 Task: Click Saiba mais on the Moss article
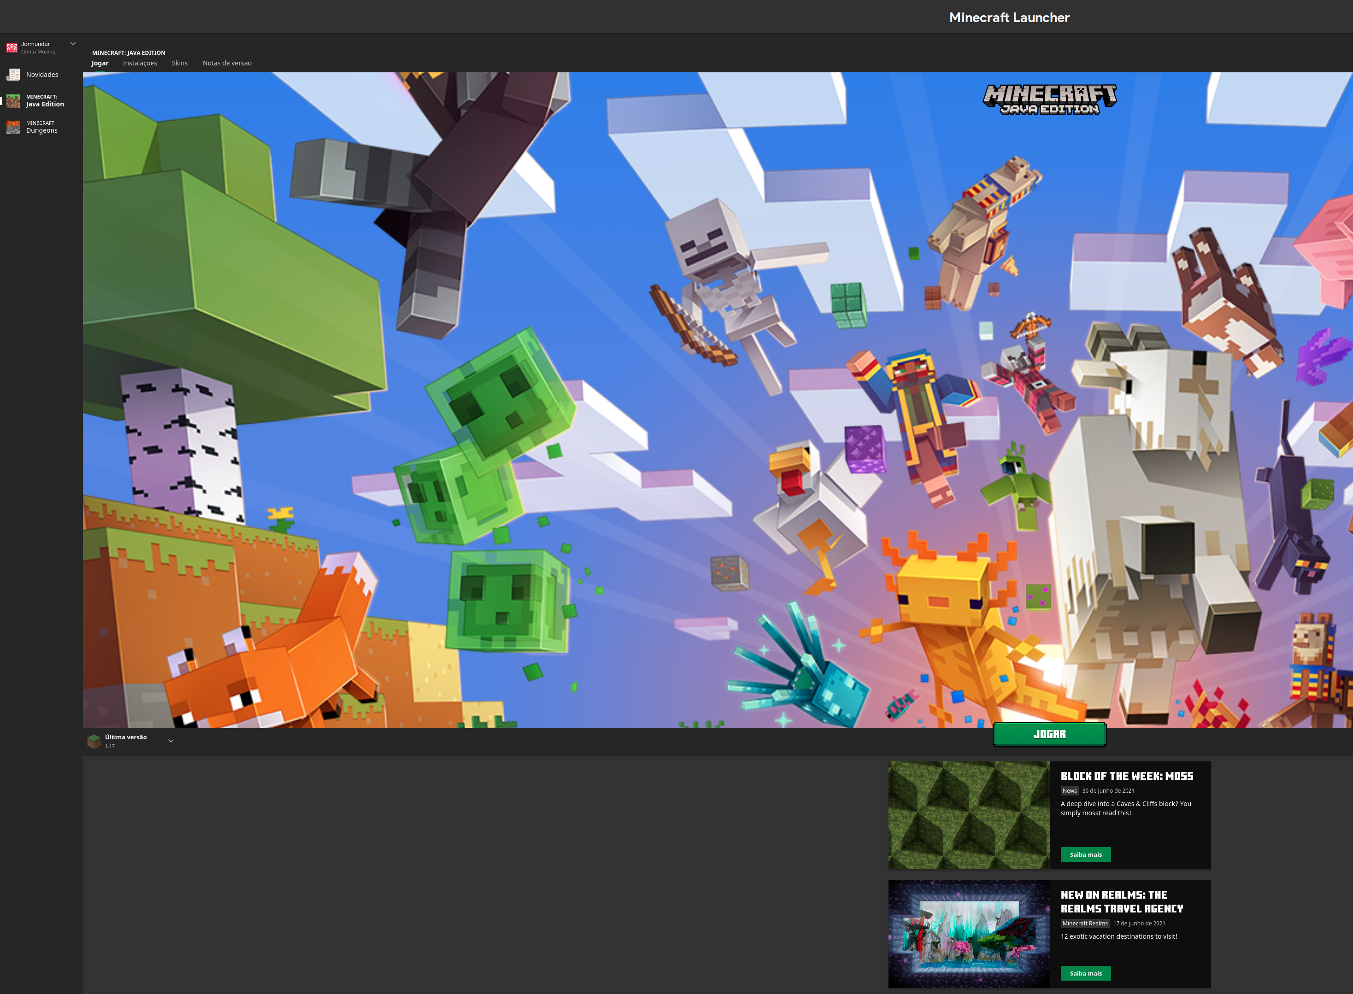click(1085, 854)
